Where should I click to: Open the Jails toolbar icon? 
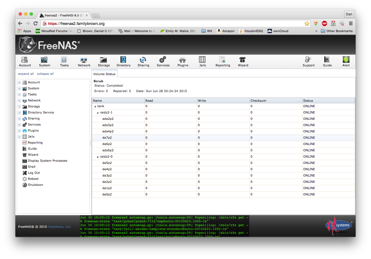(203, 62)
